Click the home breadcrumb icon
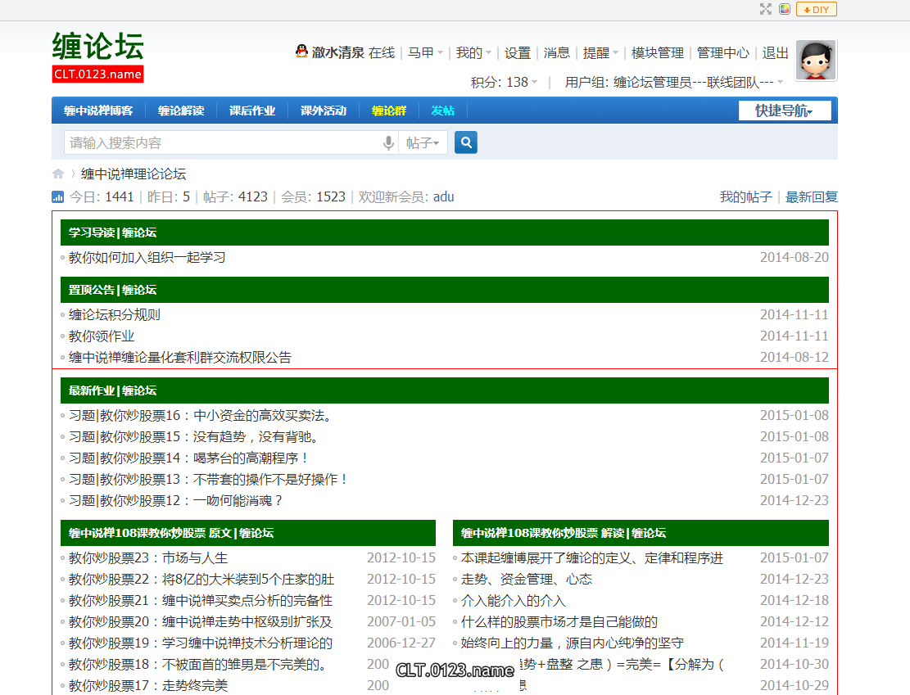The image size is (910, 695). pos(58,174)
